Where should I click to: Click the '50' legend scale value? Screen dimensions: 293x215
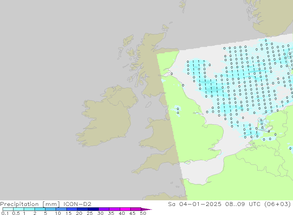143,213
